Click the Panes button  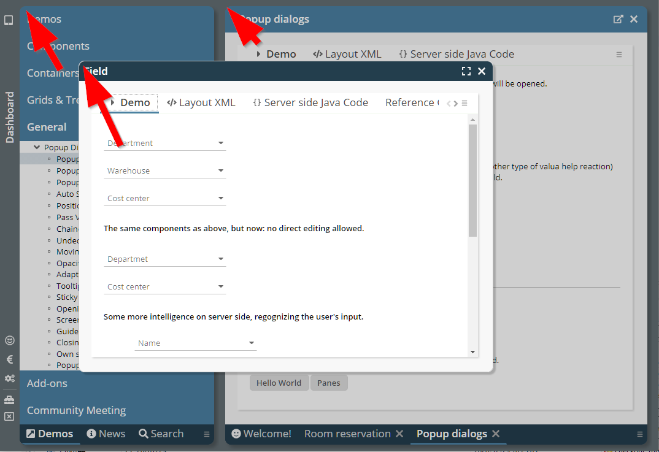[x=329, y=383]
